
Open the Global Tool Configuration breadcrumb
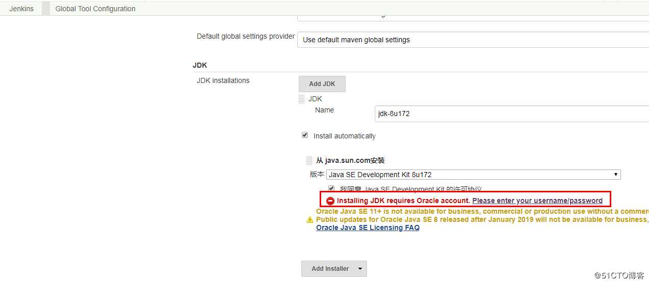(x=95, y=9)
